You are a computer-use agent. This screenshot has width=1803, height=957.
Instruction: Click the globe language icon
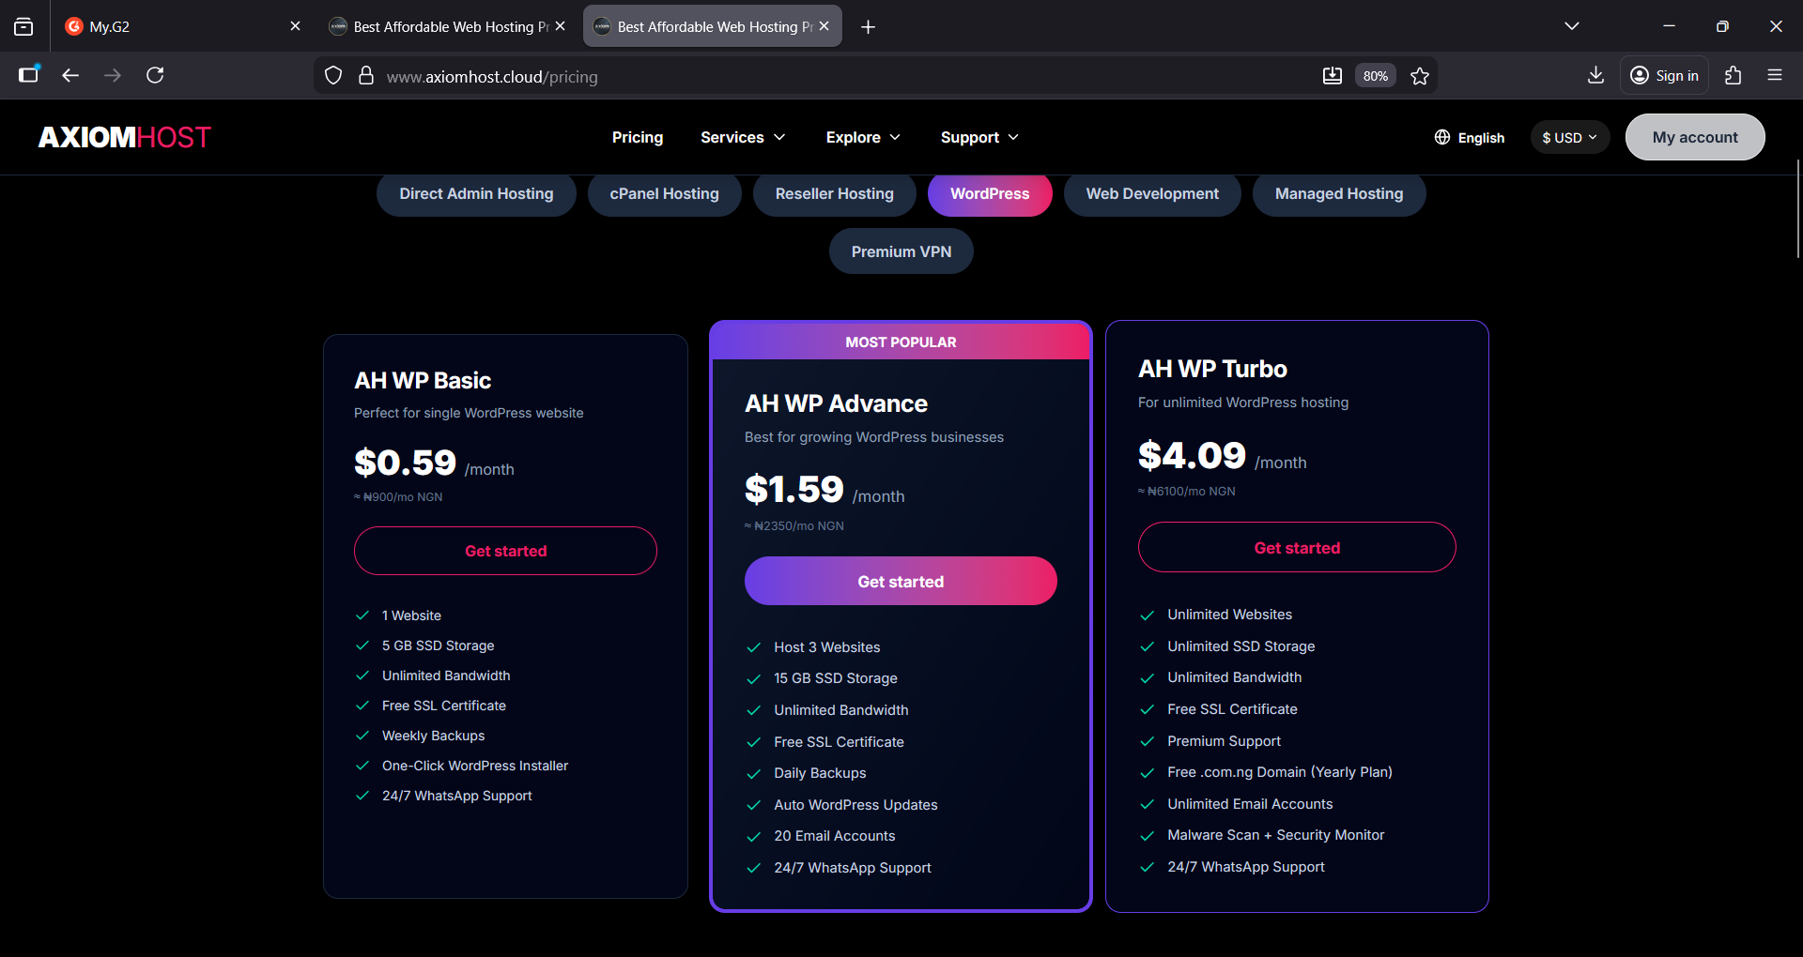(x=1442, y=137)
